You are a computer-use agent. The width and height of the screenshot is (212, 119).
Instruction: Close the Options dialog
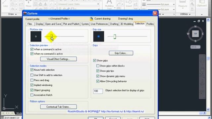(x=155, y=13)
